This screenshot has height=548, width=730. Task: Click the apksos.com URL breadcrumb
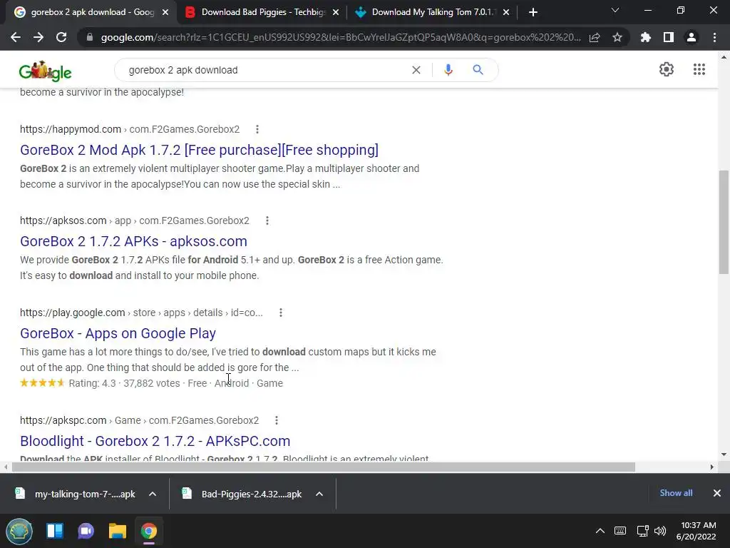135,220
